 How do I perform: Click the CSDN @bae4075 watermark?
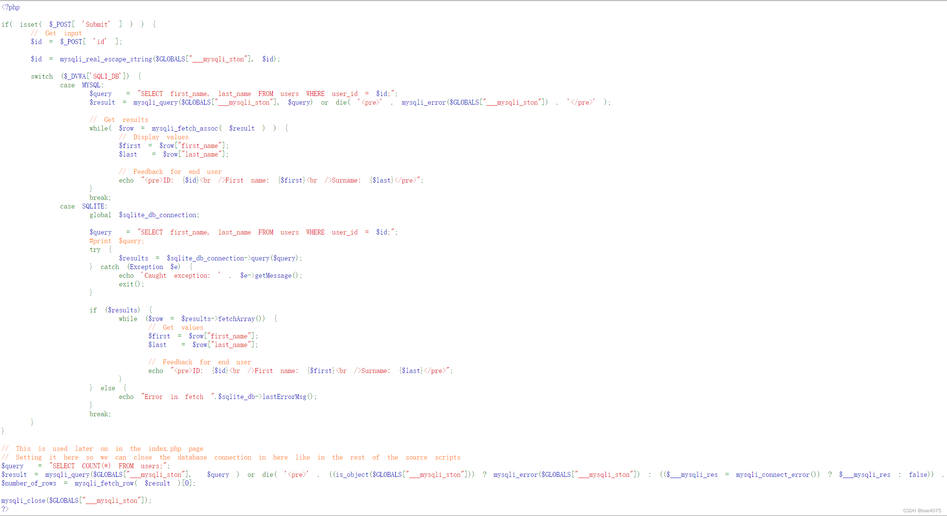point(922,511)
